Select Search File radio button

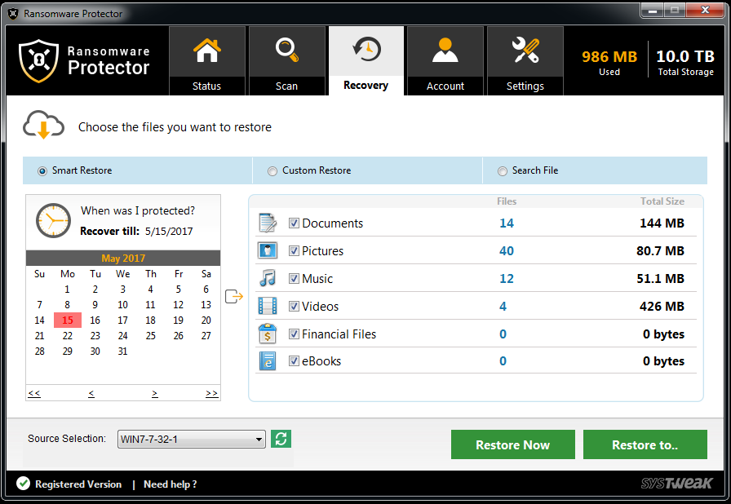click(x=502, y=171)
